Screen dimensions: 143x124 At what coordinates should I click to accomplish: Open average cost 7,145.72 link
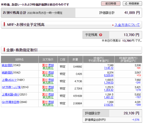point(109,68)
